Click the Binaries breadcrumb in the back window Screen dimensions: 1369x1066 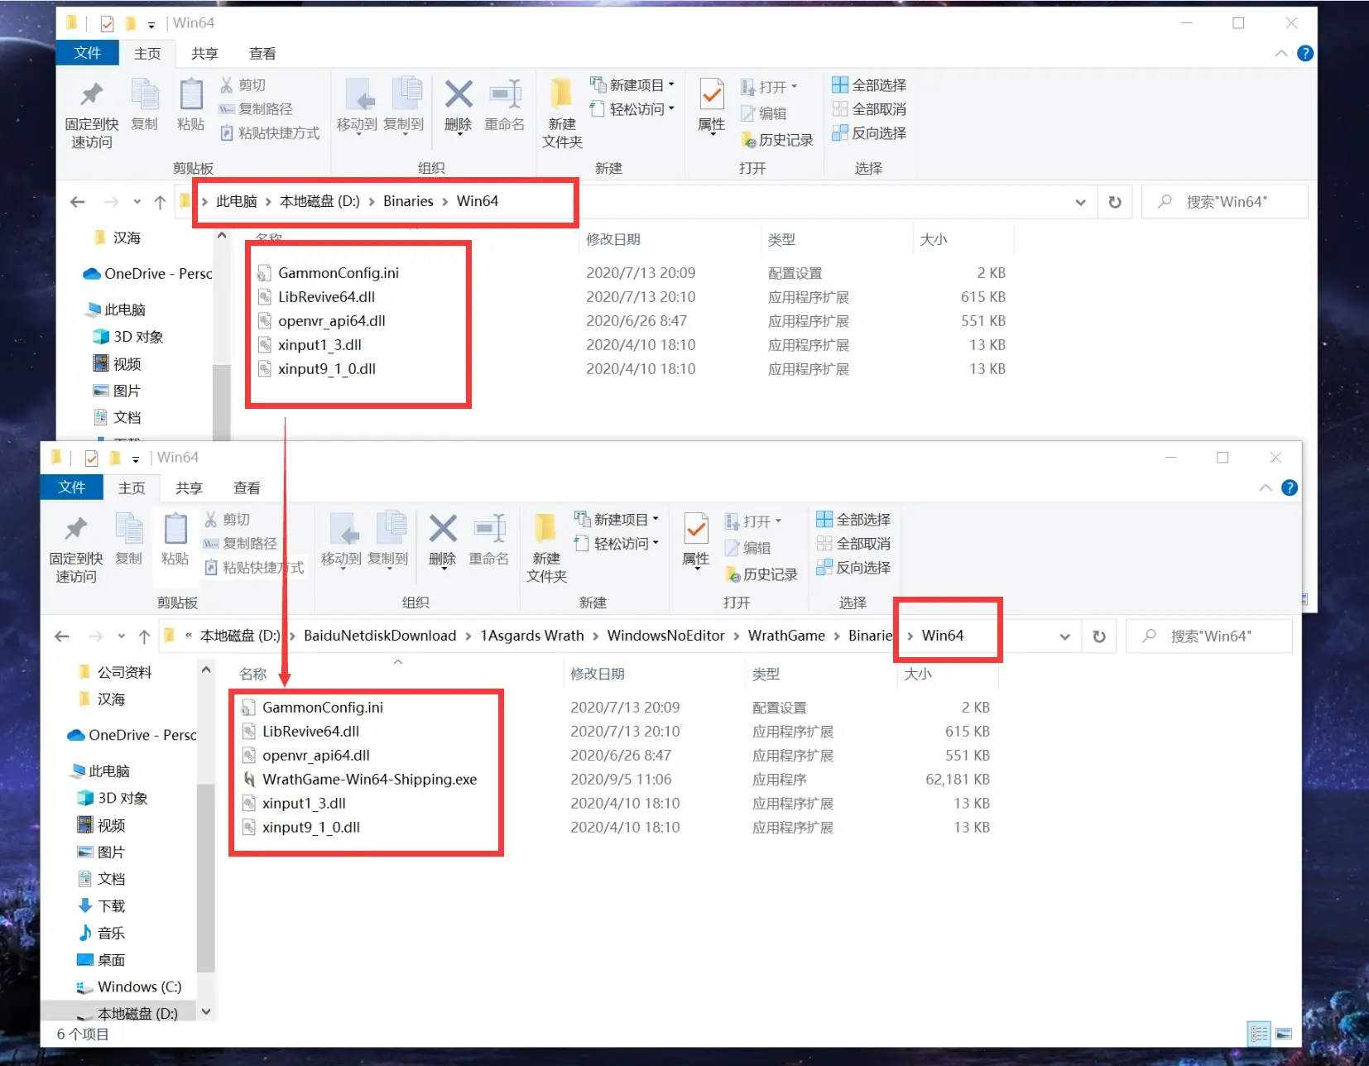pyautogui.click(x=408, y=201)
